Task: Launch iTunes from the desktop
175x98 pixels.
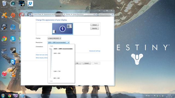Action: click(x=4, y=75)
